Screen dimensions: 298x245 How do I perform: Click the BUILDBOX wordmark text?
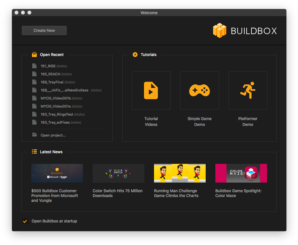pos(254,31)
